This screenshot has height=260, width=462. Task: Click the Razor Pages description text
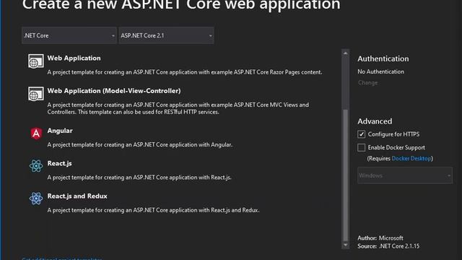point(185,72)
